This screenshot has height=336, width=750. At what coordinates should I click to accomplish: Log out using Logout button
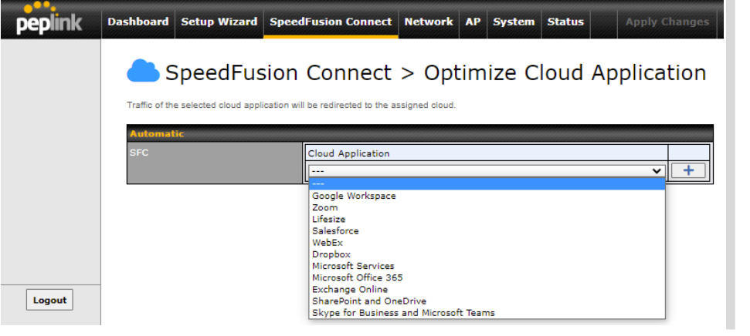[49, 301]
